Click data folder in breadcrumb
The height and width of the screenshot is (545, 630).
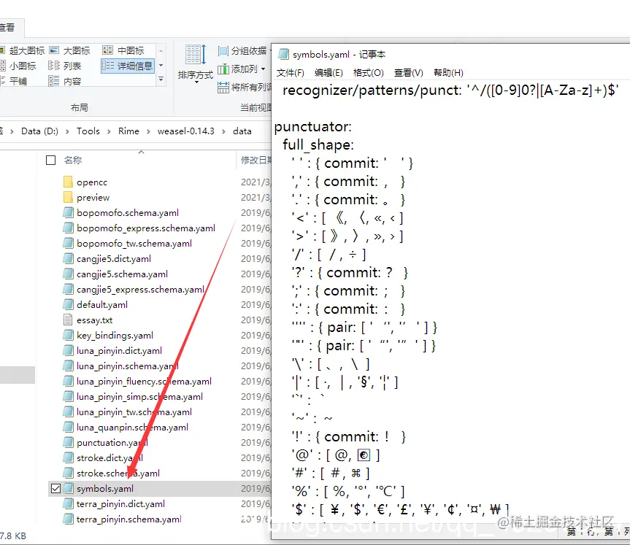[242, 131]
